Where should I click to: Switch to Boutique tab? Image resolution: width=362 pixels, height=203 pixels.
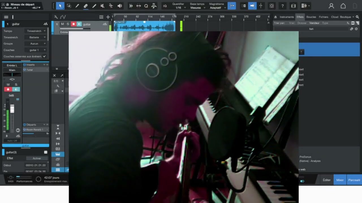345,17
